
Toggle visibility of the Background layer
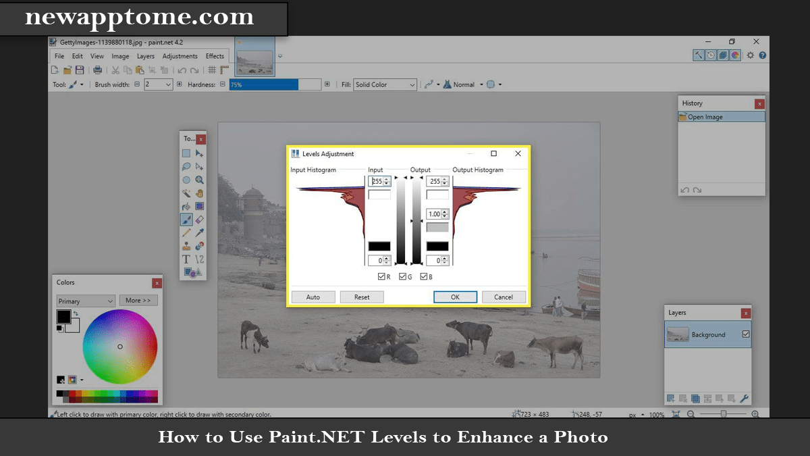(745, 334)
